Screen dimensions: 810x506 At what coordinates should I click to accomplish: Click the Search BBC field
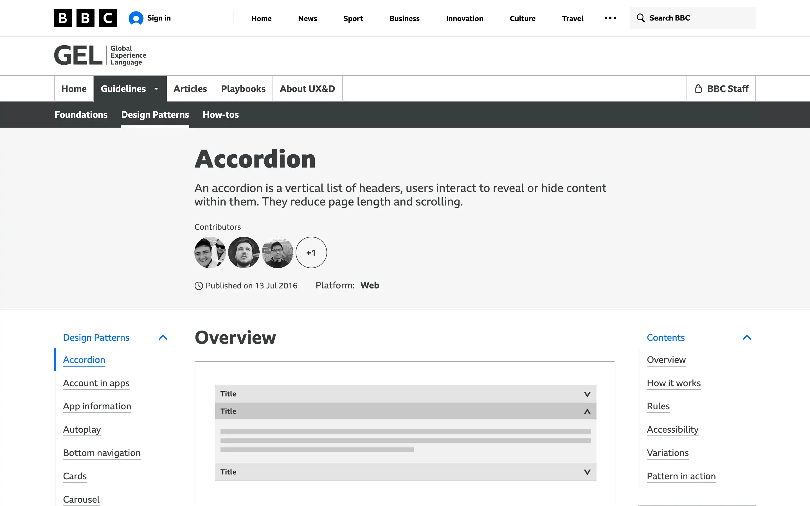[692, 18]
